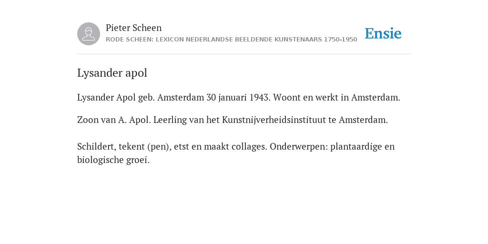Click the words biologische groei
The height and width of the screenshot is (244, 488).
(x=113, y=160)
